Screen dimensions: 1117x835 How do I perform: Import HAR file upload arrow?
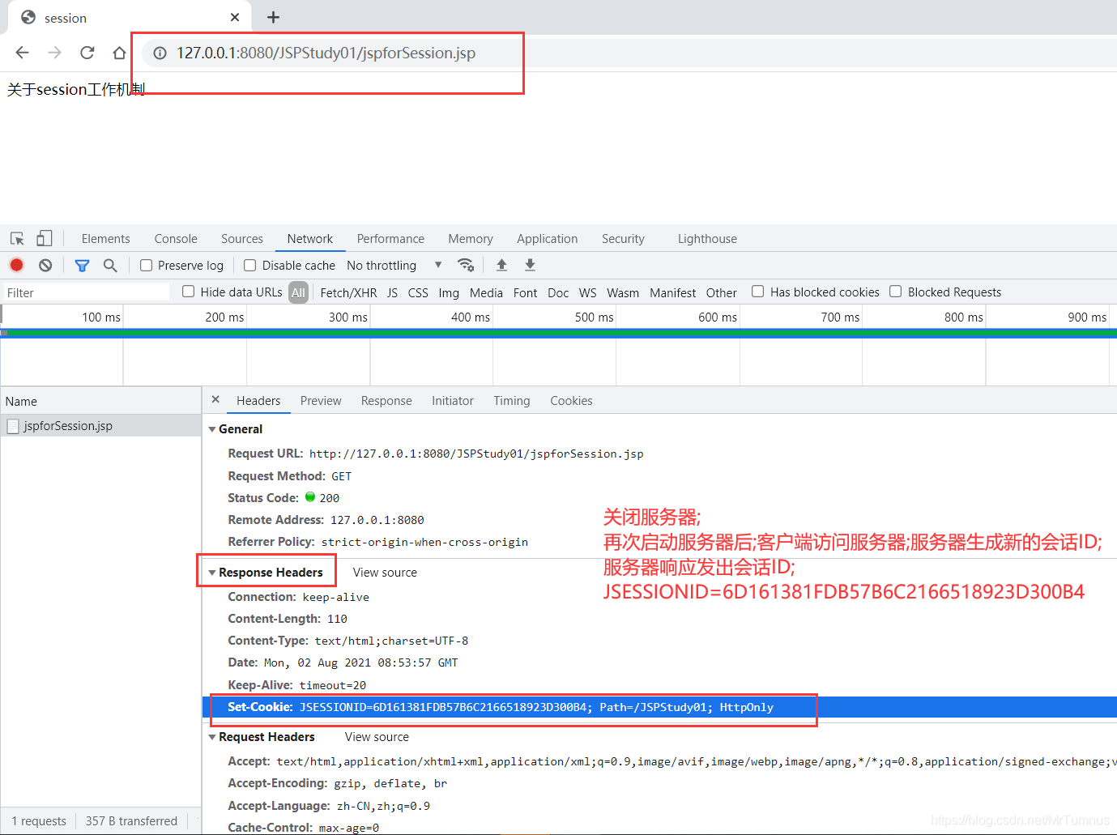[501, 265]
